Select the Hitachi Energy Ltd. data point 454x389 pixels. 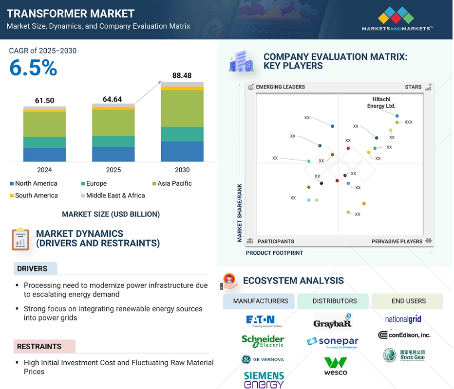pos(397,116)
